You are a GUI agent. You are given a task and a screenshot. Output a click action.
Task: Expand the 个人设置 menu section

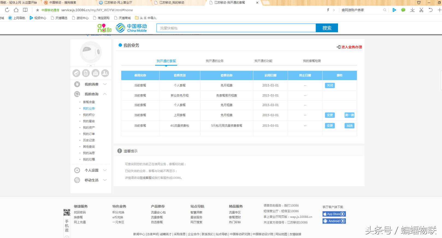[105, 170]
